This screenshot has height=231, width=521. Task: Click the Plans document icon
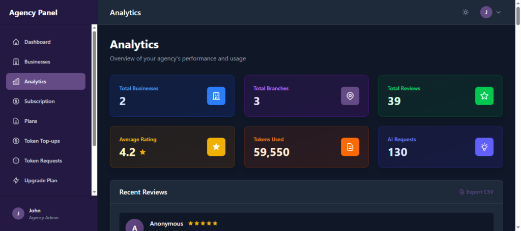(16, 121)
